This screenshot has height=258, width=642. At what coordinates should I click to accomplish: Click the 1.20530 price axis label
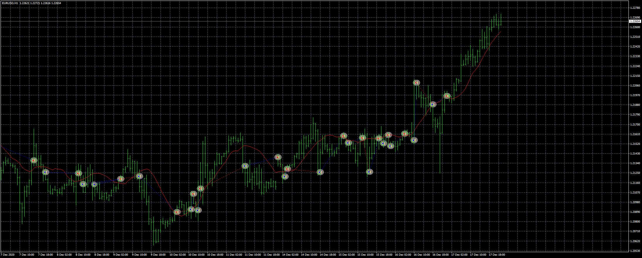coord(635,251)
